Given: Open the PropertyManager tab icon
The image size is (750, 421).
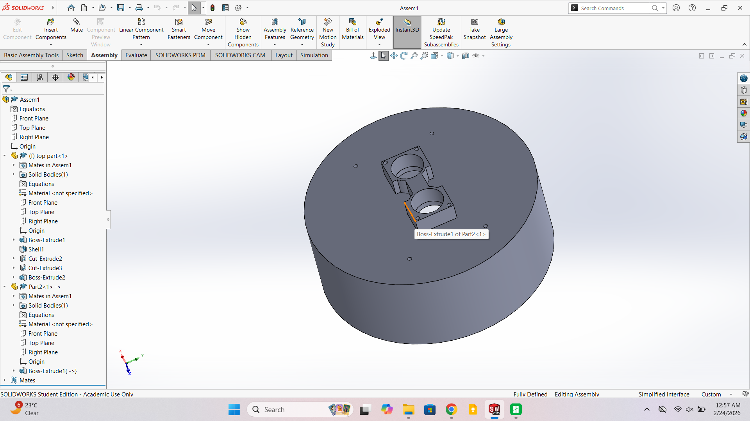Looking at the screenshot, I should [x=24, y=77].
